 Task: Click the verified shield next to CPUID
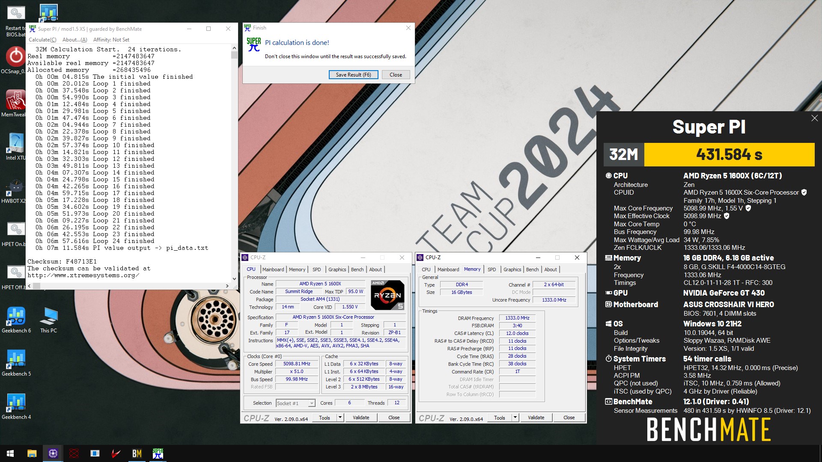click(804, 192)
